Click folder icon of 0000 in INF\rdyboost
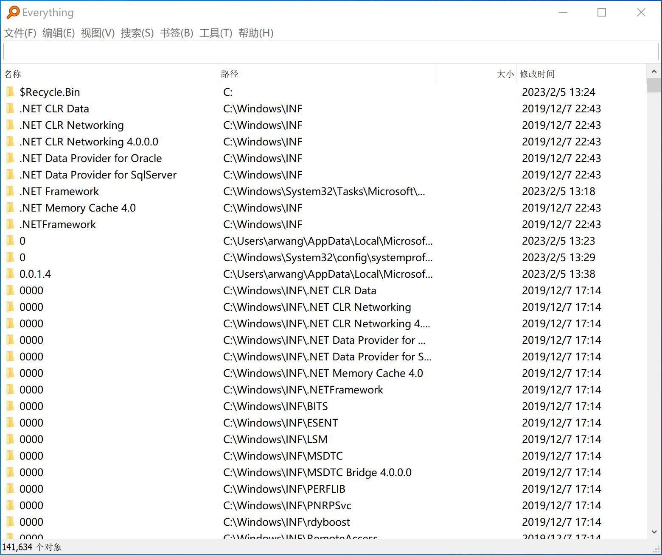The width and height of the screenshot is (662, 555). click(x=11, y=522)
